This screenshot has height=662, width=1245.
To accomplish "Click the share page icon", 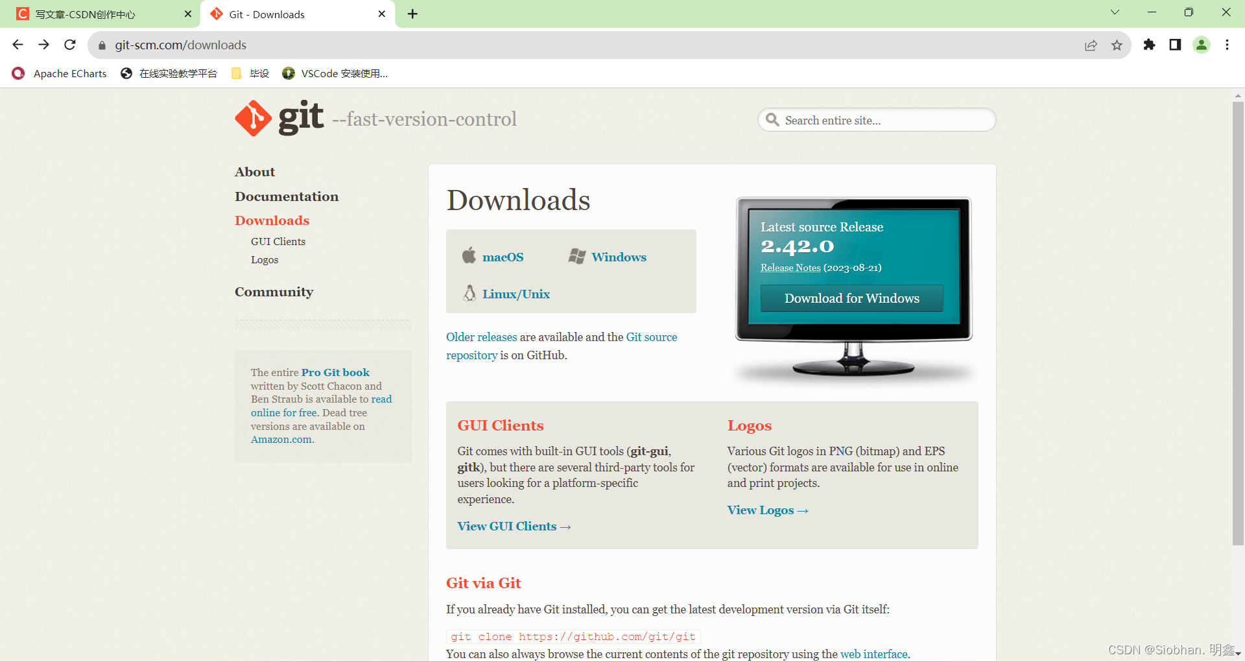I will click(1091, 45).
